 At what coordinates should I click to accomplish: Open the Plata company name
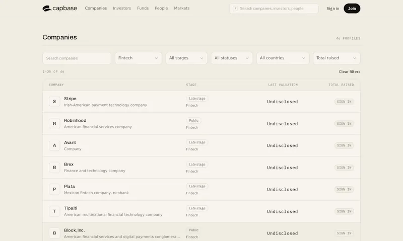[x=70, y=186]
